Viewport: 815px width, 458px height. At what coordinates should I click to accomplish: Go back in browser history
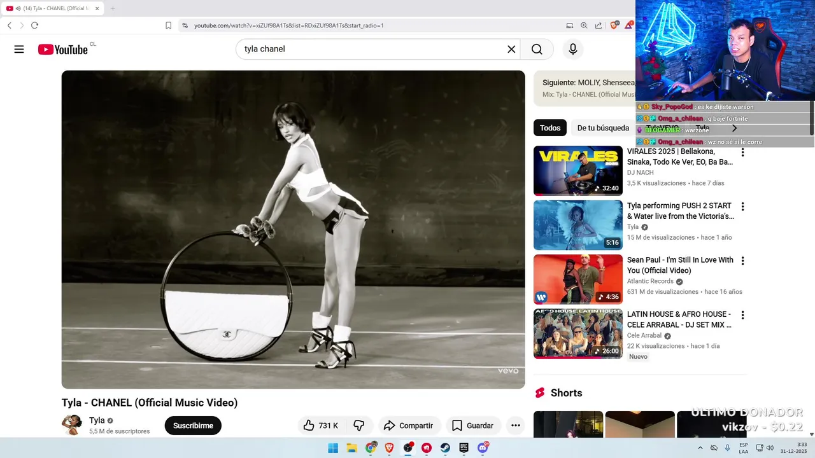[x=9, y=25]
